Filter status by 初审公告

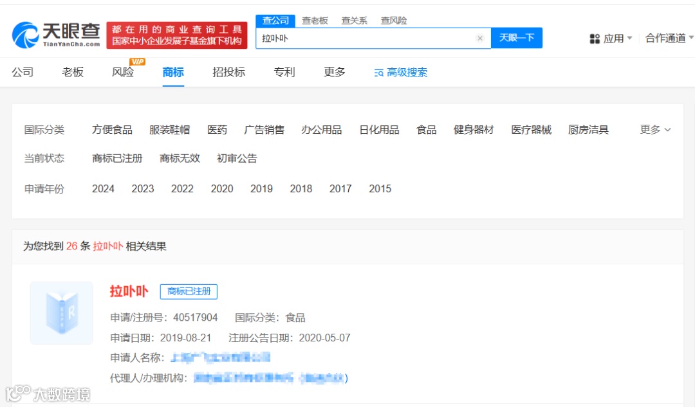237,159
